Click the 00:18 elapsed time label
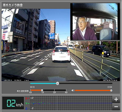This screenshot has height=112, width=122. (x=32, y=87)
